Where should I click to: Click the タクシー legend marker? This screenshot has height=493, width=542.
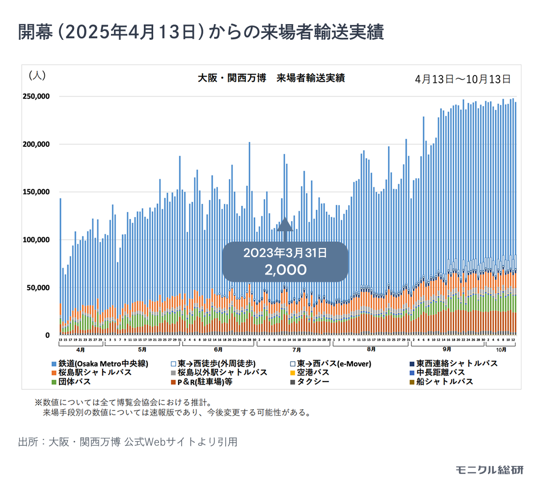pyautogui.click(x=293, y=382)
